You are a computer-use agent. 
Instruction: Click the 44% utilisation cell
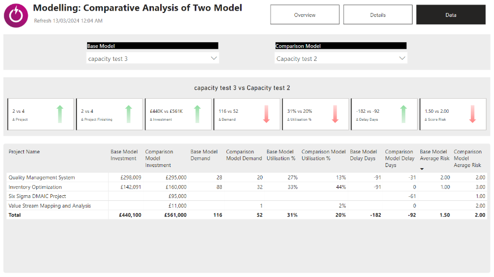[341, 187]
